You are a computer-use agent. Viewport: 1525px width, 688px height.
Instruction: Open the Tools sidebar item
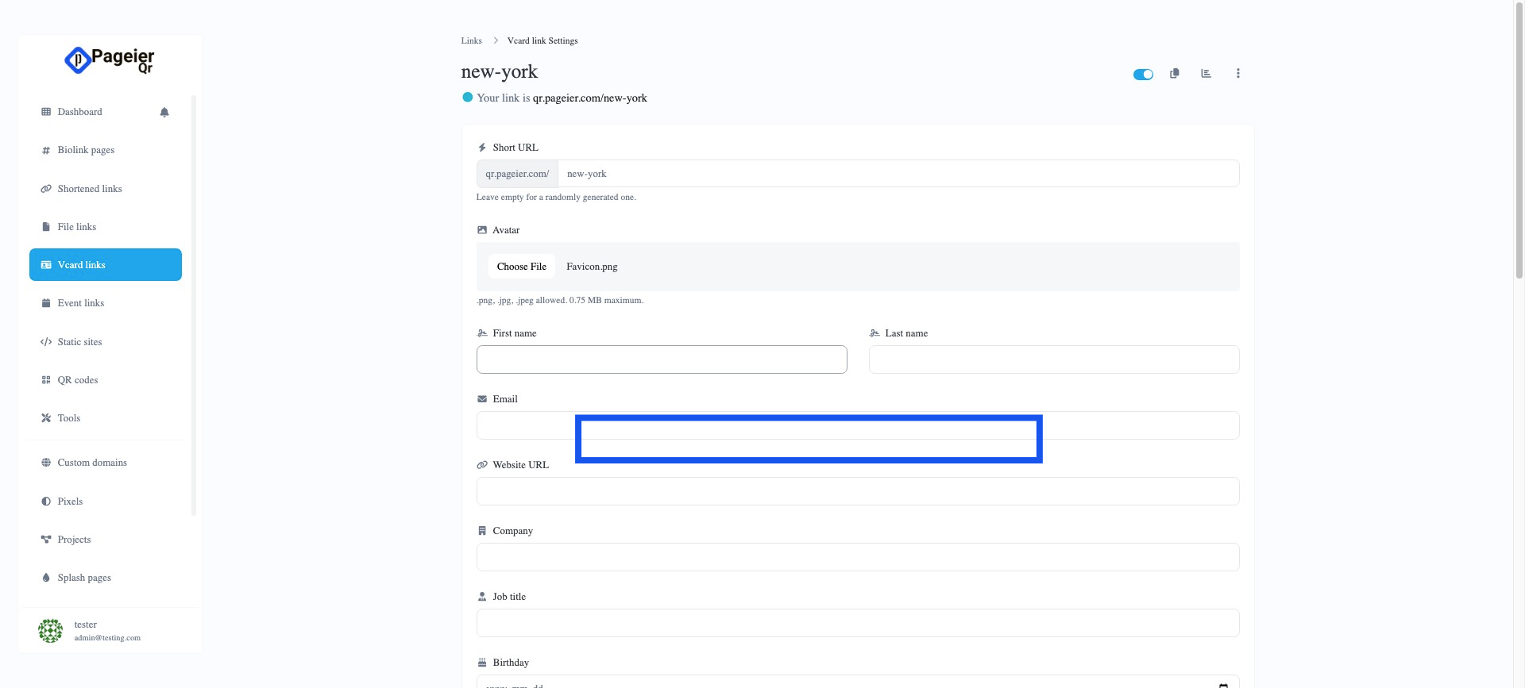(x=69, y=418)
